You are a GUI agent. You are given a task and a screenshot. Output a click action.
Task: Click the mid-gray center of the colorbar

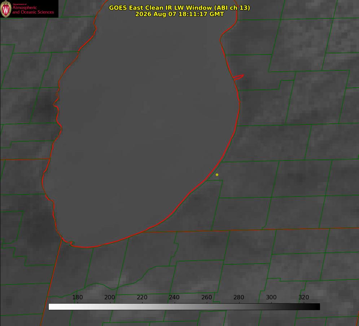184,307
